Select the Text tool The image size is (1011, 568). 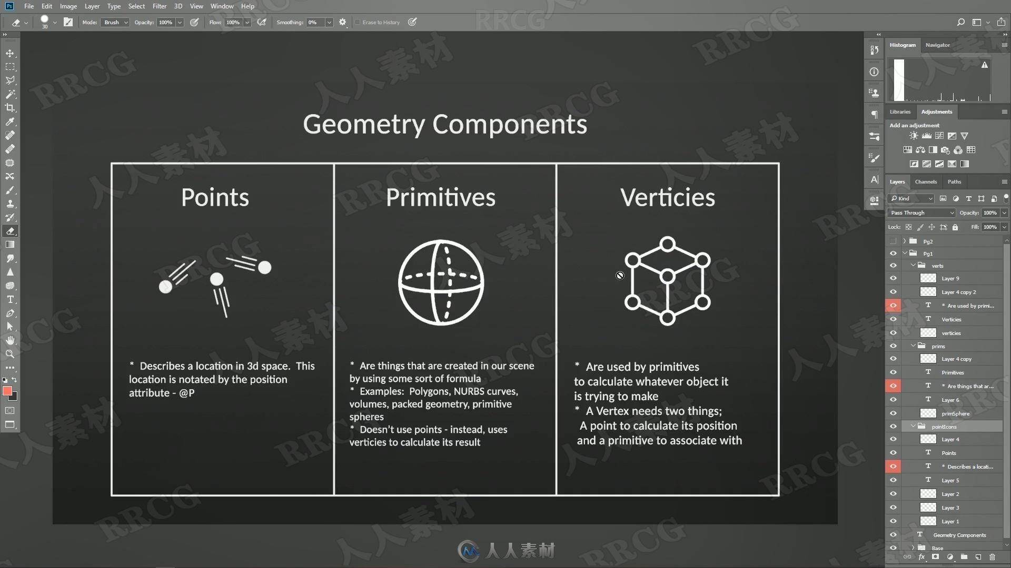(9, 300)
